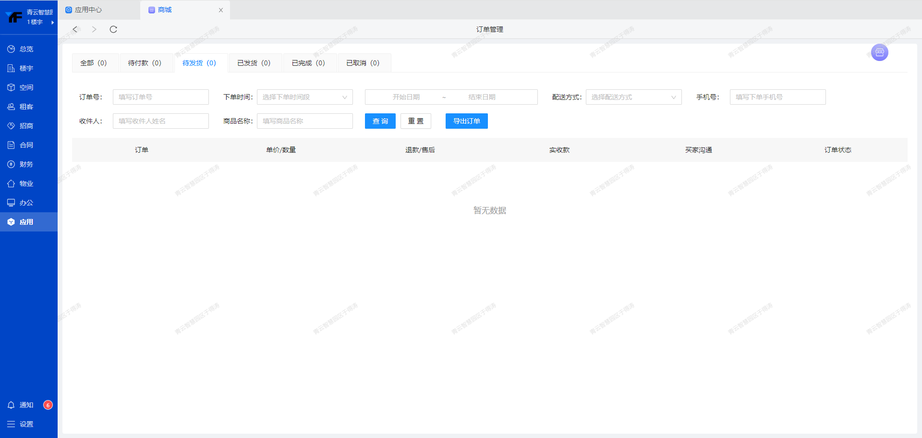Click the refresh page icon
The image size is (922, 438).
(113, 29)
